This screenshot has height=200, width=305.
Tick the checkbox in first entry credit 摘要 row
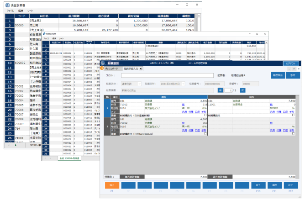click(x=292, y=115)
